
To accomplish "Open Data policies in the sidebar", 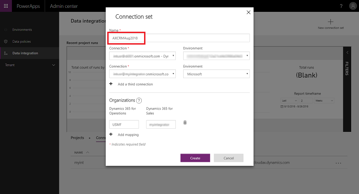I will coord(22,41).
